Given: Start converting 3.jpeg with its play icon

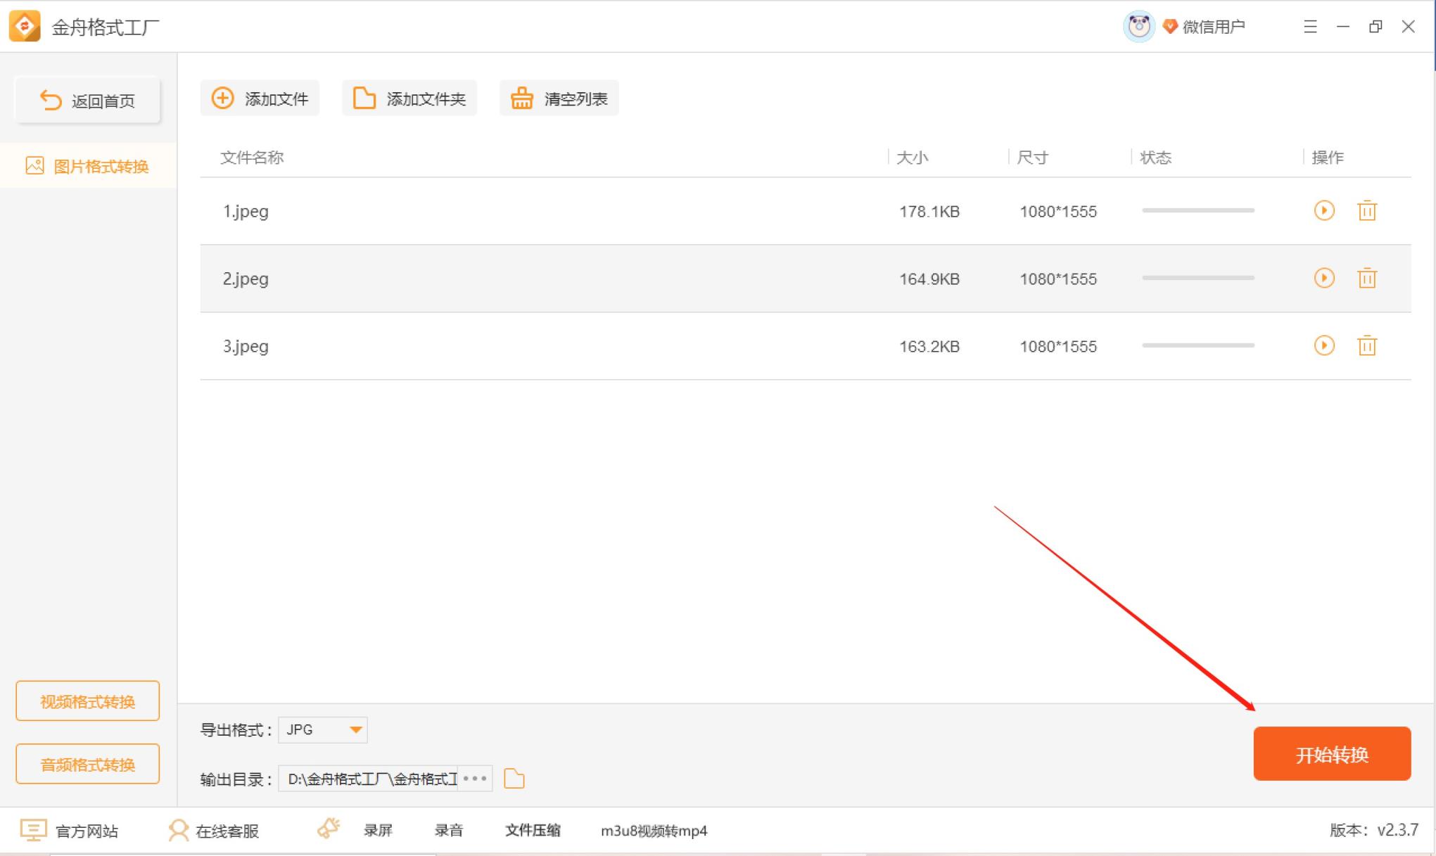Looking at the screenshot, I should point(1324,345).
